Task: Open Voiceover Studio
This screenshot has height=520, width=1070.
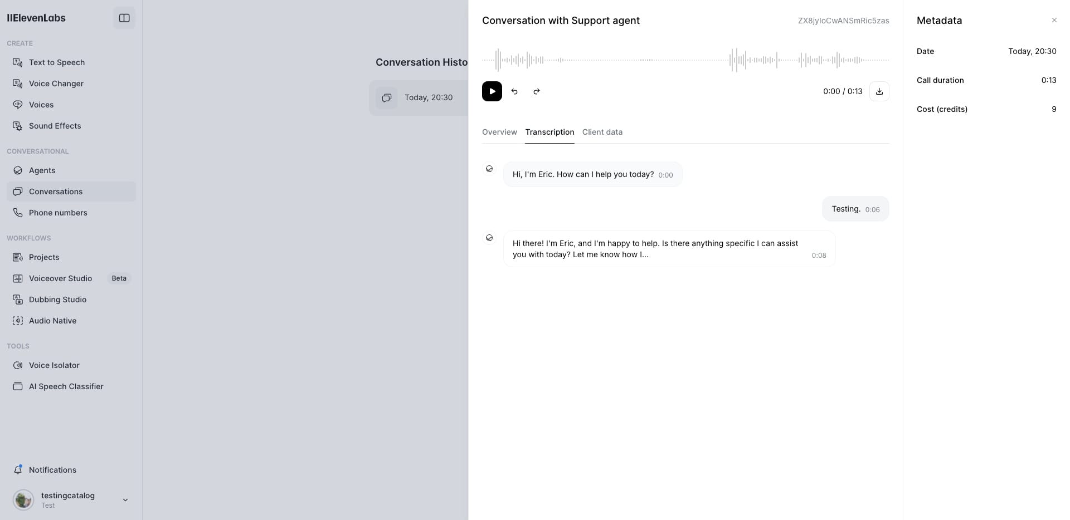Action: 71,278
